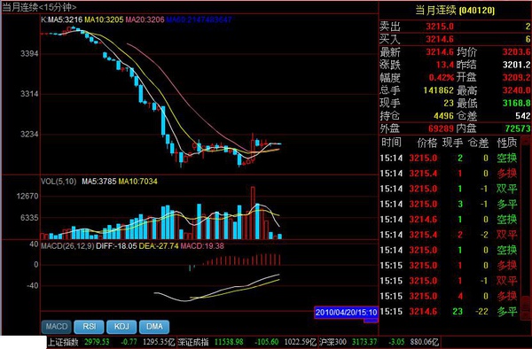This screenshot has height=349, width=532.
Task: Select the 15:15 多换 trade row with 4 lots
Action: (x=450, y=296)
